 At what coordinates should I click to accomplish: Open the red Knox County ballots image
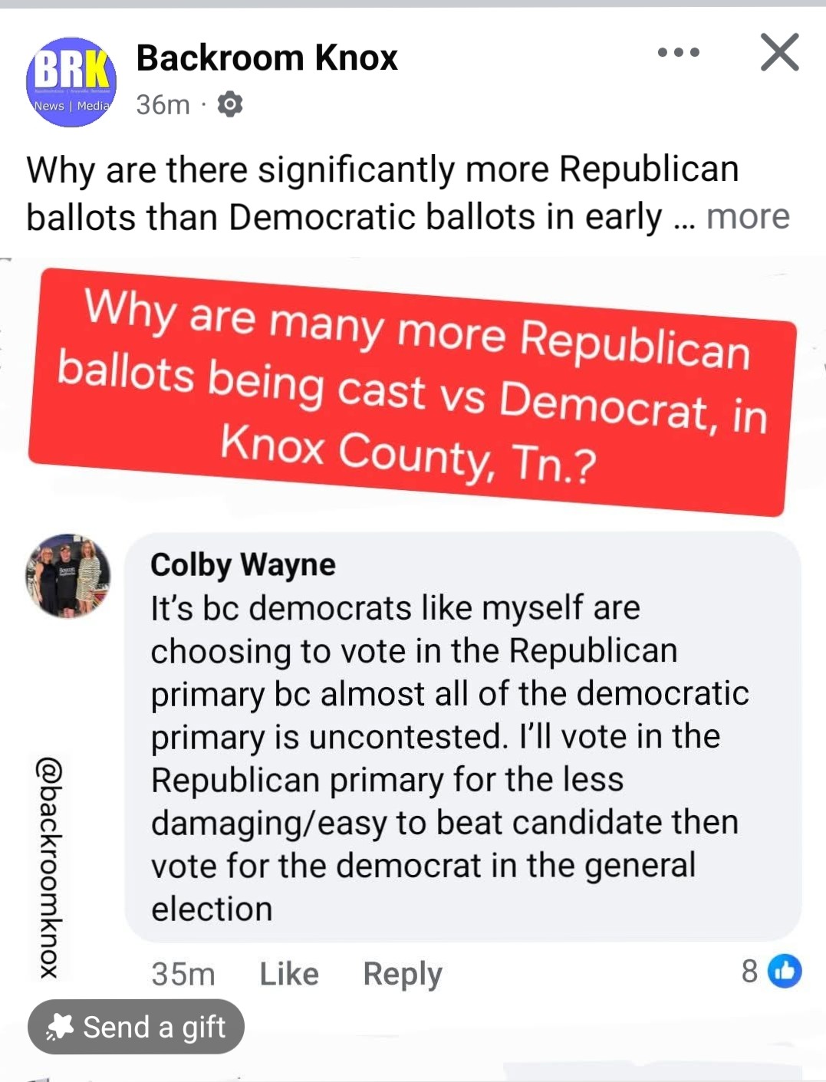pos(412,391)
